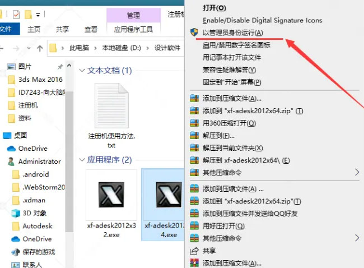Open 3D 对象 in navigation tree
This screenshot has height=268, width=364.
pos(34,213)
